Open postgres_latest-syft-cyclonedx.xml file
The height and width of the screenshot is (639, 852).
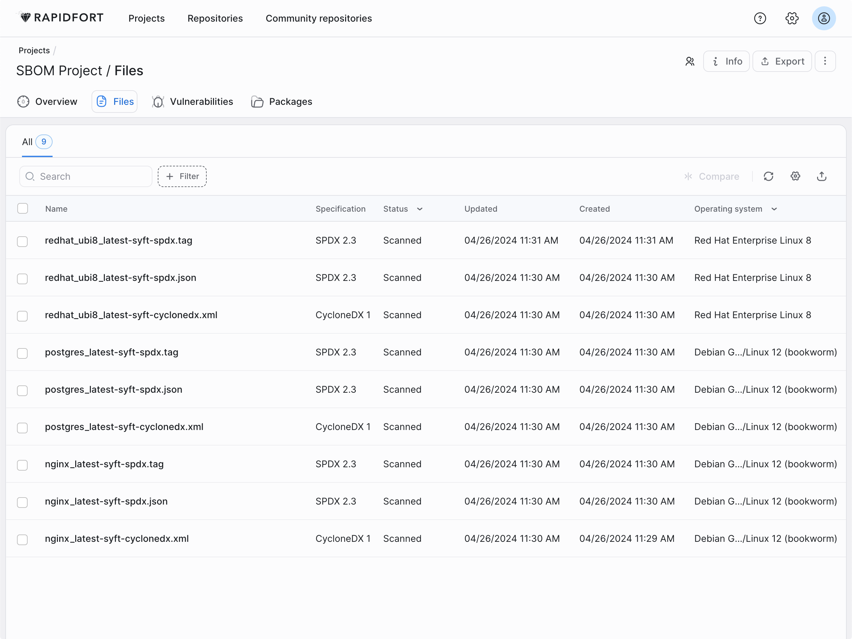click(x=124, y=427)
